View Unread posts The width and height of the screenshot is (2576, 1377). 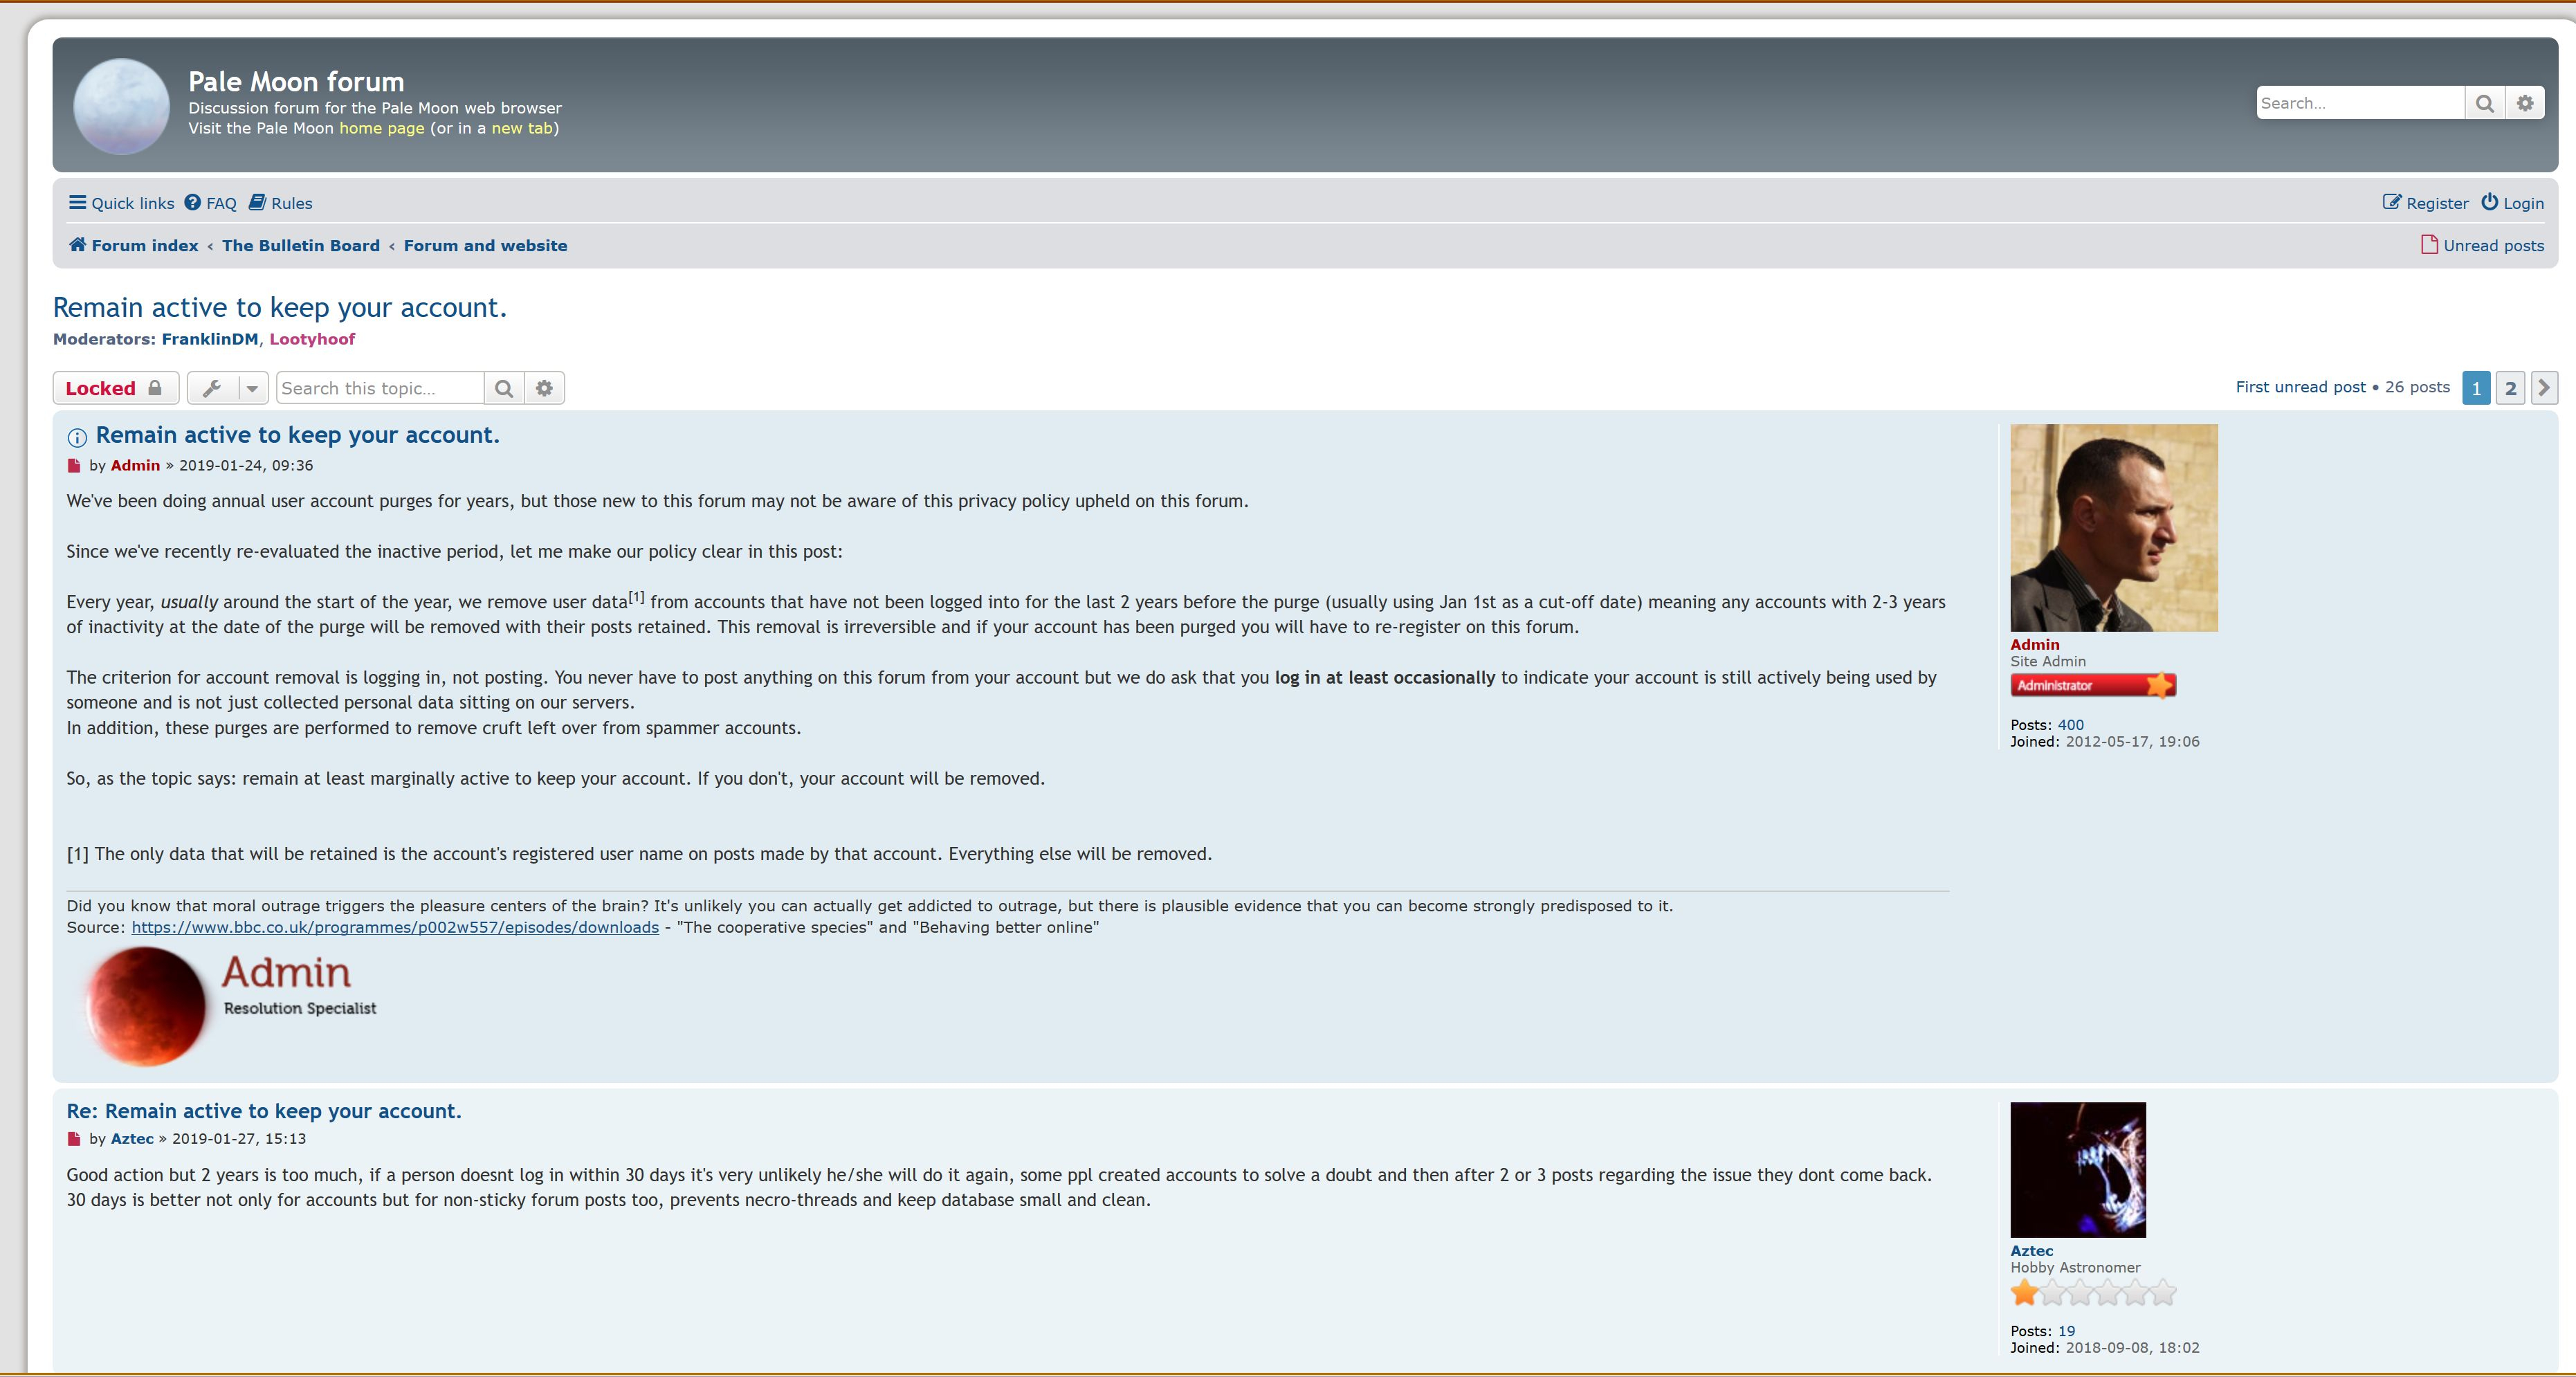click(2482, 245)
